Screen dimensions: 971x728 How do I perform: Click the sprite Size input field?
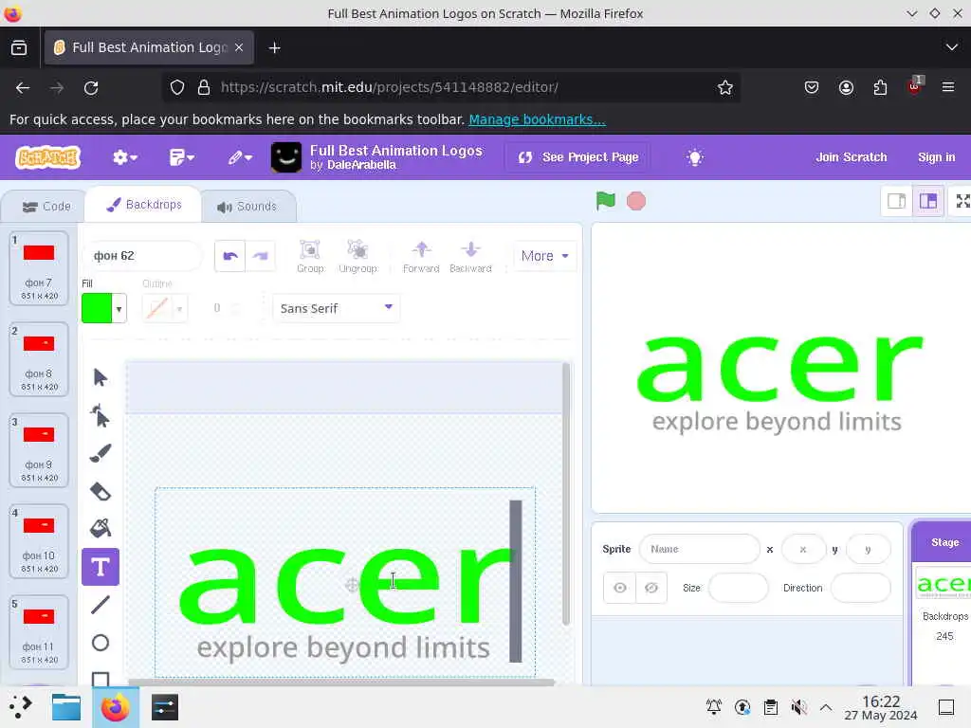coord(738,588)
